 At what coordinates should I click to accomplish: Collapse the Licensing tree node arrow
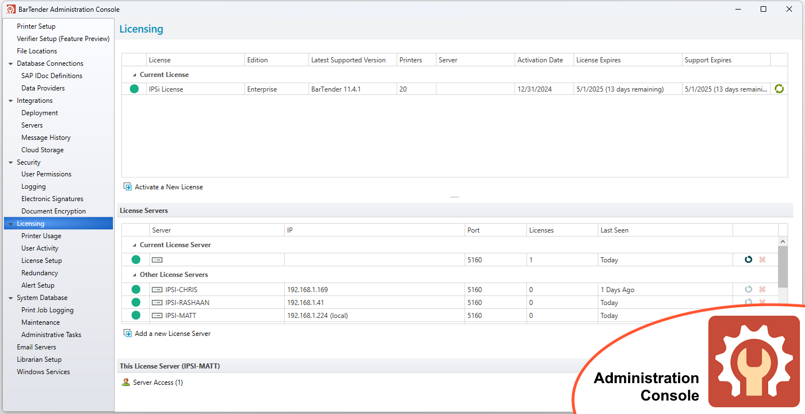click(x=11, y=224)
